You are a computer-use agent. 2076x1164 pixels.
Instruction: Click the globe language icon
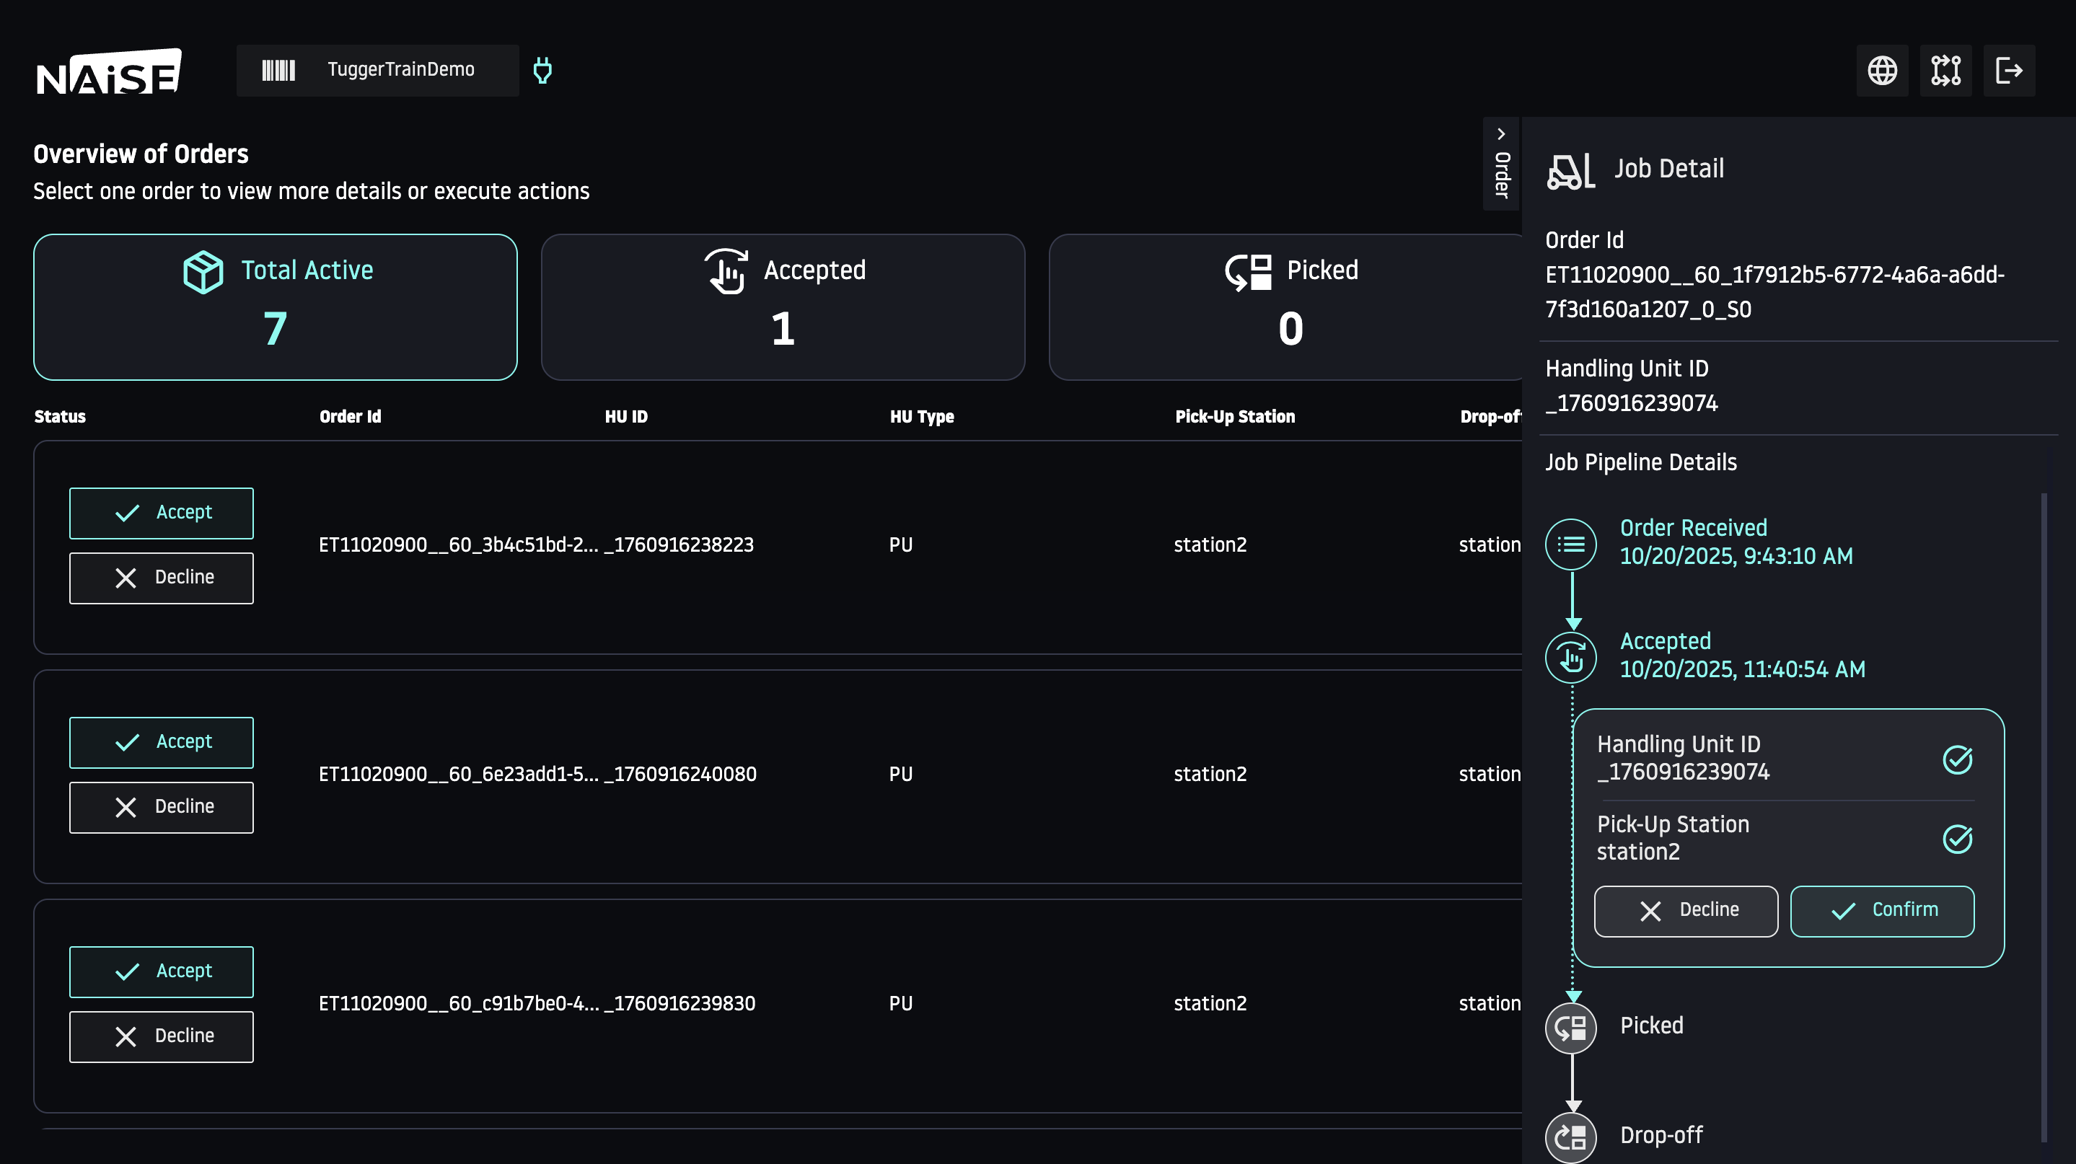1882,71
